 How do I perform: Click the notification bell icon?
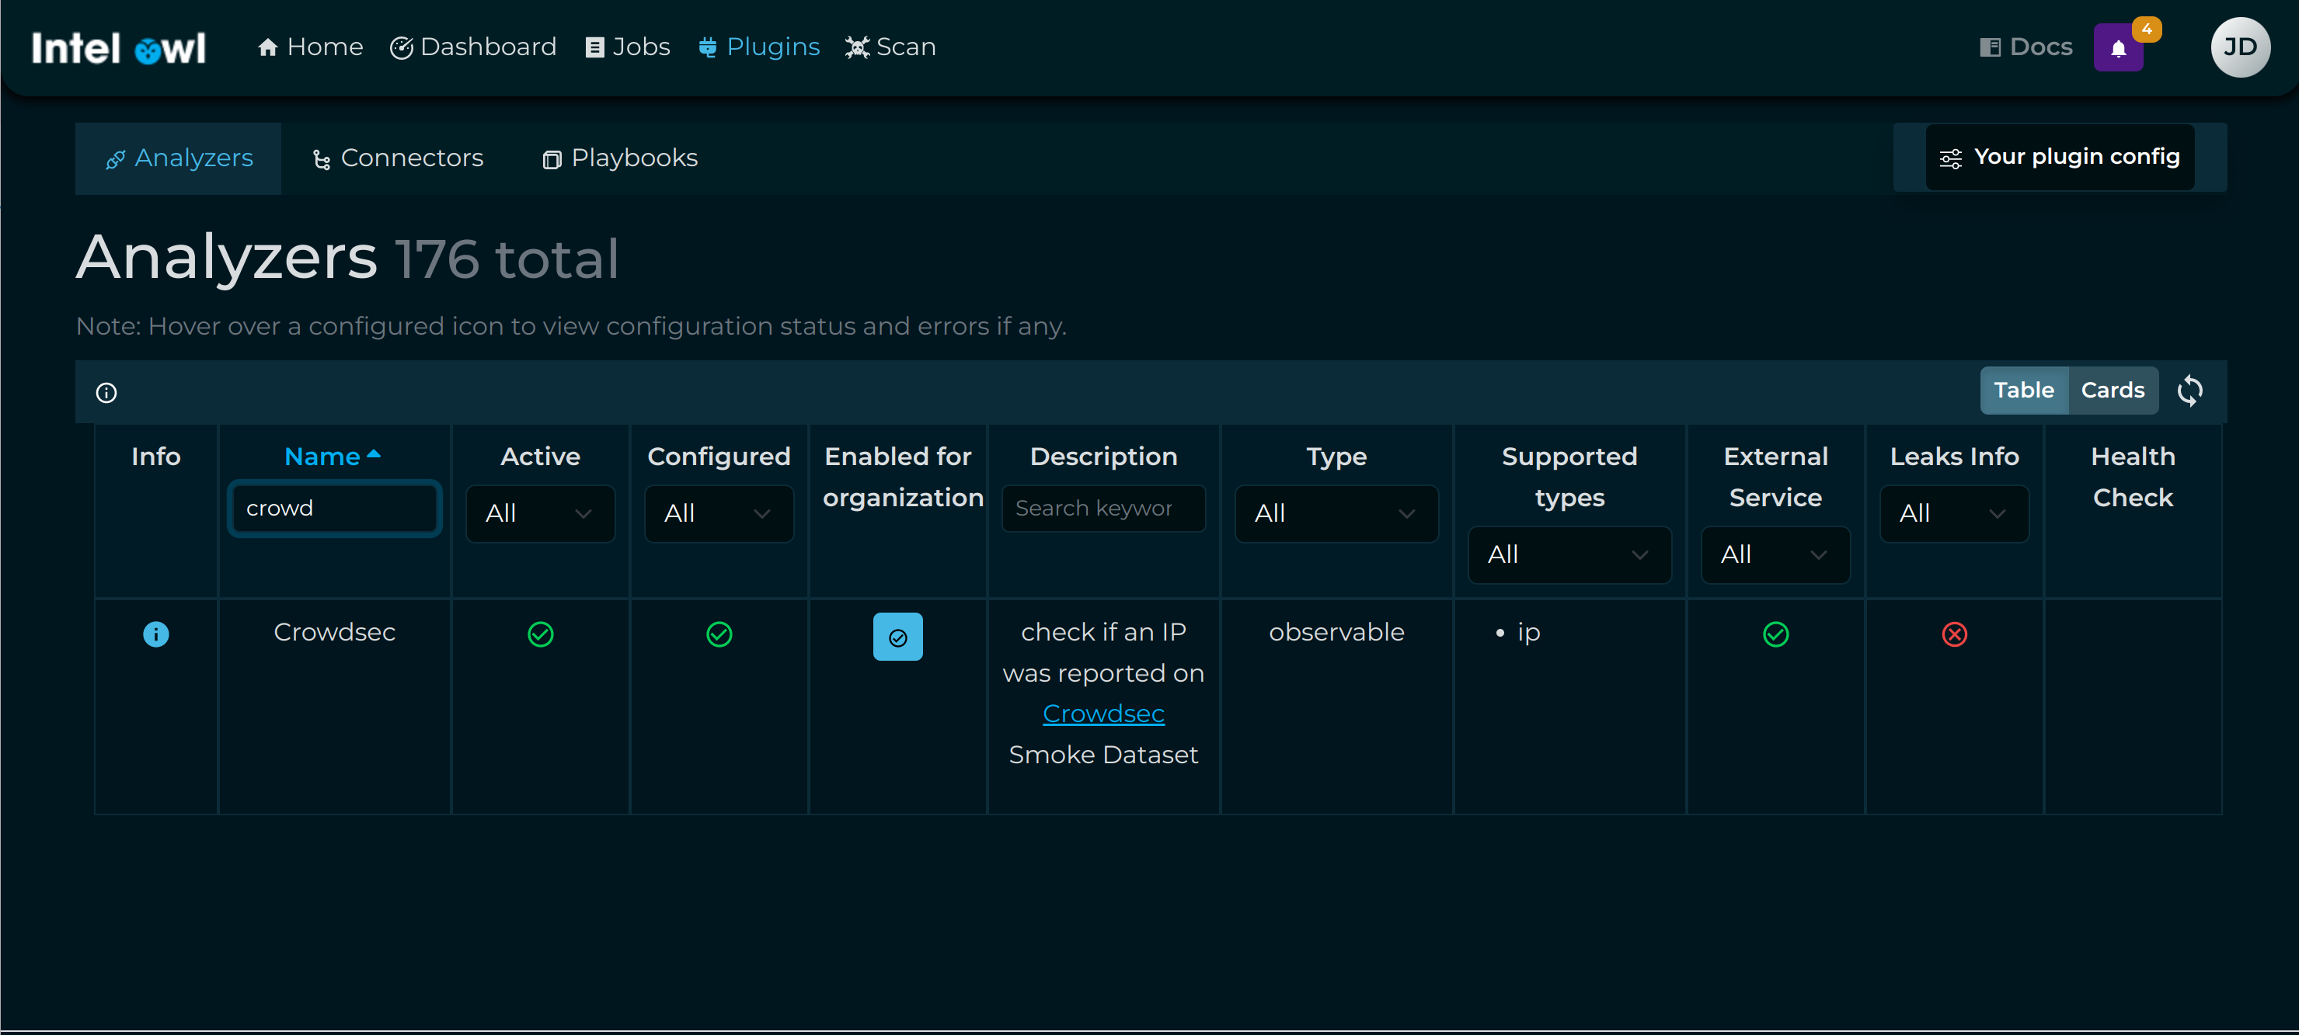tap(2119, 47)
